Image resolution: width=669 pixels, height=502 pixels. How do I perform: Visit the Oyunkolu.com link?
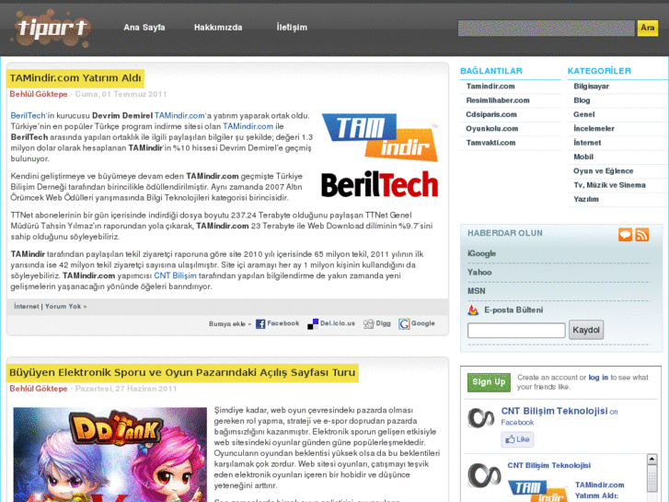[492, 129]
